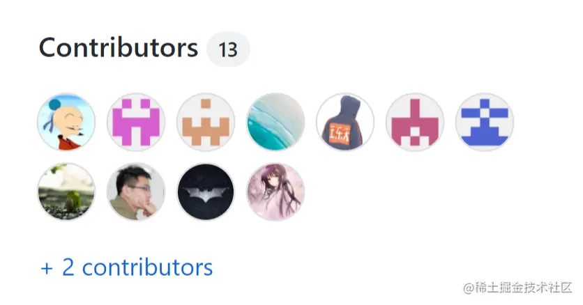Open the man with glasses avatar
583x305 pixels.
point(136,191)
